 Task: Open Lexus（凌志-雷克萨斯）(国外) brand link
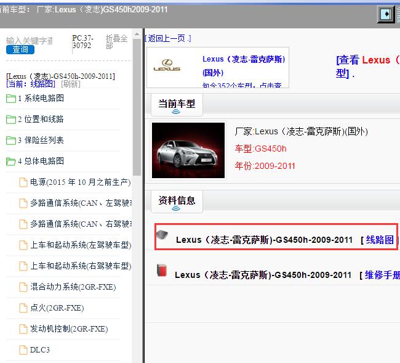pyautogui.click(x=244, y=66)
